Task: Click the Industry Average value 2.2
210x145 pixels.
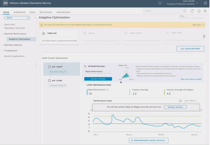Action: click(x=135, y=94)
